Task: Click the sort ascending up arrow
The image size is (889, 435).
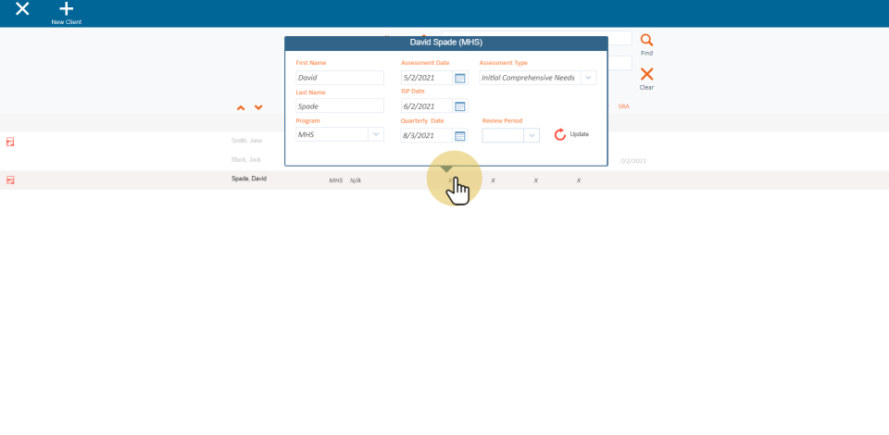Action: (241, 108)
